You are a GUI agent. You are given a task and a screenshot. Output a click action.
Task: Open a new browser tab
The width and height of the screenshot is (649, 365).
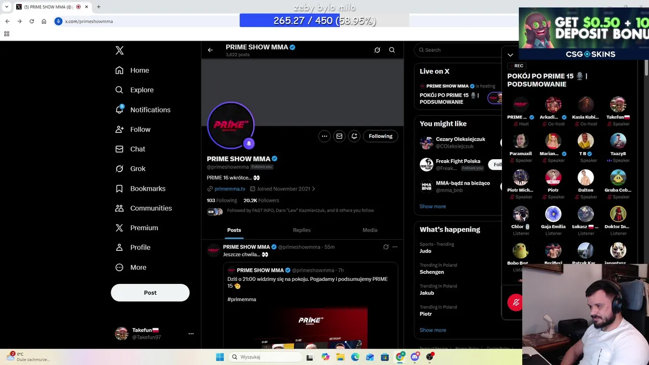pos(98,7)
